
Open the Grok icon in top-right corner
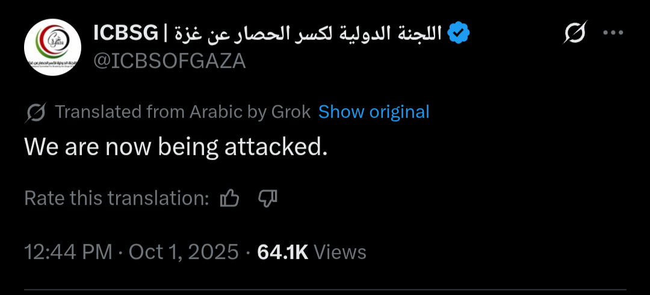pyautogui.click(x=574, y=34)
